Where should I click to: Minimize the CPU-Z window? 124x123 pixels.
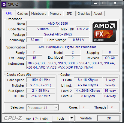tap(96, 3)
